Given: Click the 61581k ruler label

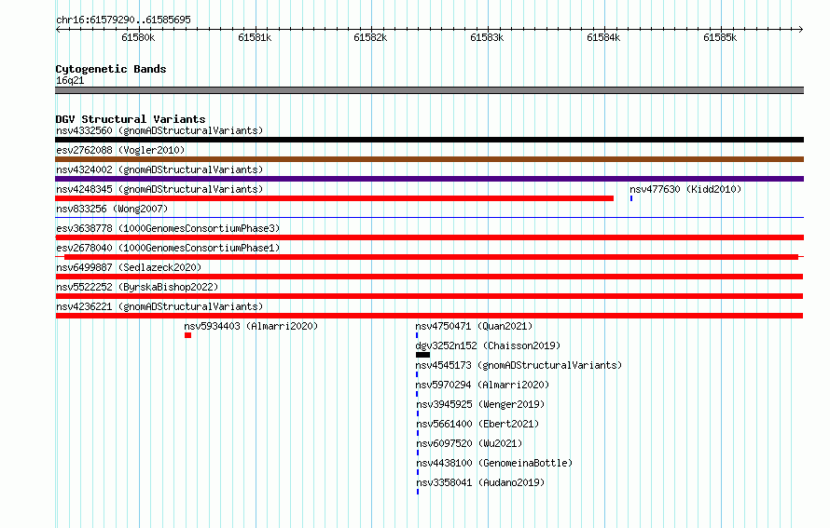Looking at the screenshot, I should (255, 37).
